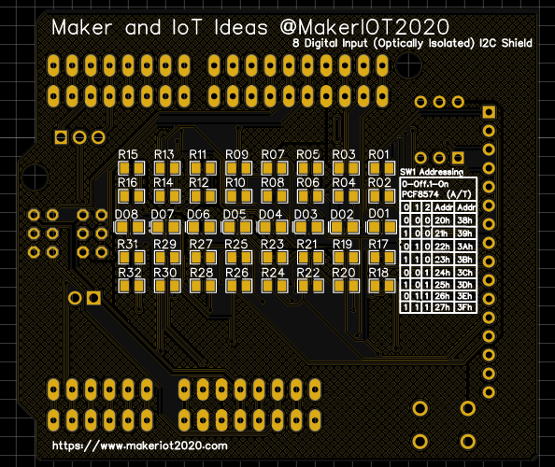
Task: Click the R01 resistor footprint
Action: [381, 168]
